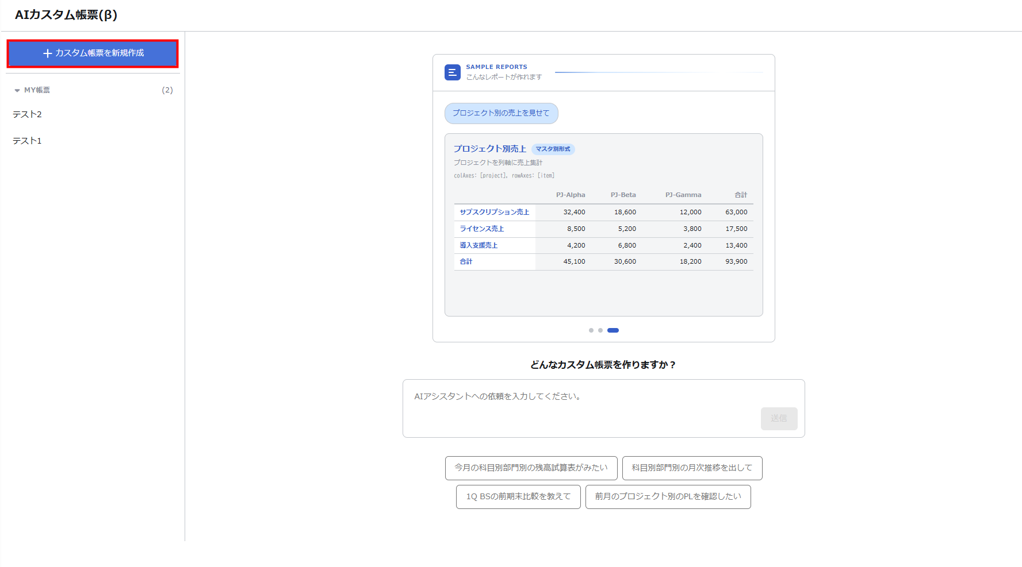The image size is (1022, 567).
Task: Click the plus icon for new custom report
Action: click(x=48, y=53)
